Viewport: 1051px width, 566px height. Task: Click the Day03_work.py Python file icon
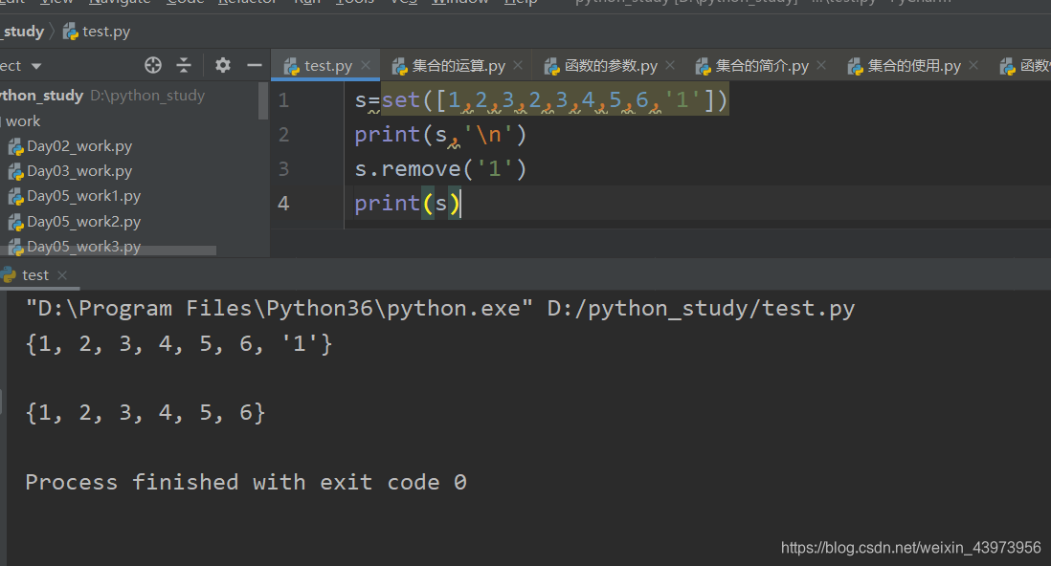coord(15,171)
